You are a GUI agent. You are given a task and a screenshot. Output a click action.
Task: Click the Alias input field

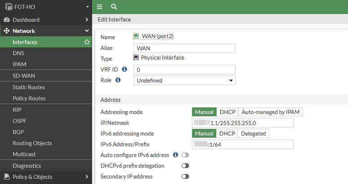[x=185, y=48]
